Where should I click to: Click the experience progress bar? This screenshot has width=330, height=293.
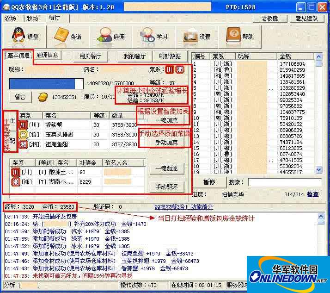(46, 84)
